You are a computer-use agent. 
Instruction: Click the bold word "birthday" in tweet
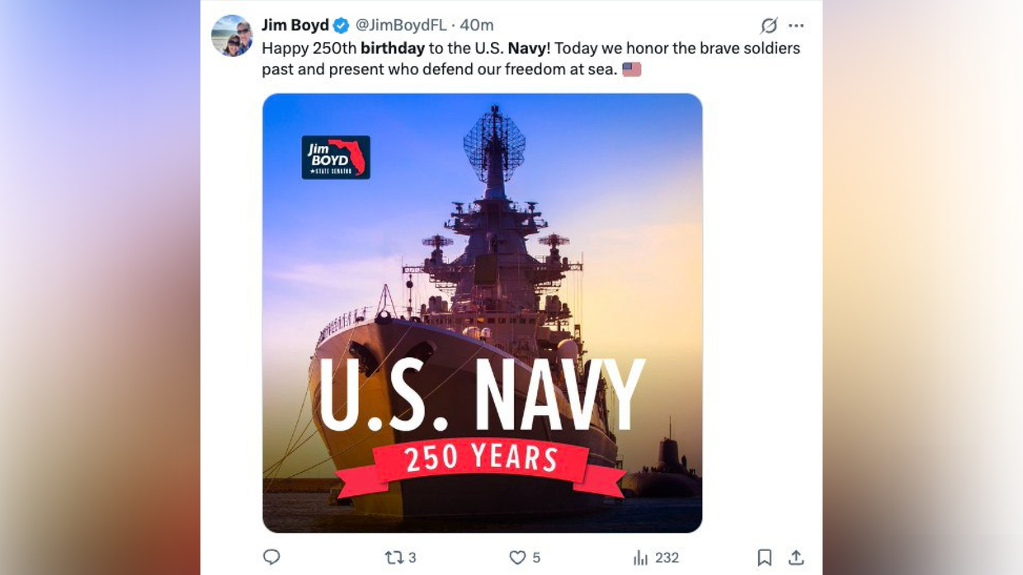pyautogui.click(x=393, y=48)
